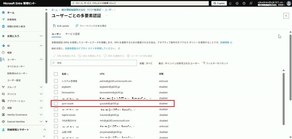Collapse 詳細情報とサポート section
The width and height of the screenshot is (292, 139).
[x=44, y=130]
